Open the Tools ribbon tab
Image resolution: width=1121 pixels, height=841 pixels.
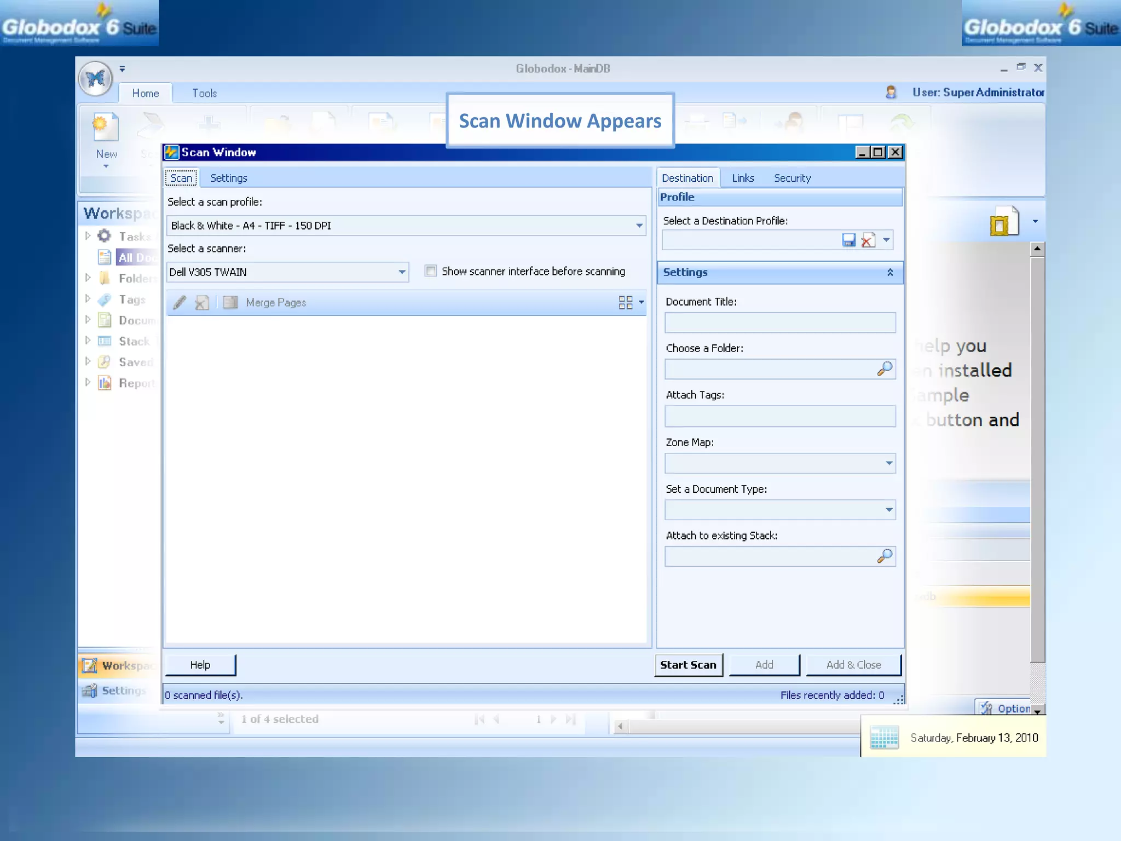204,93
